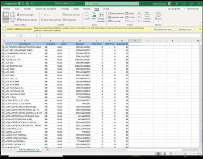
Task: Click inside the formula bar input
Action: [119, 36]
